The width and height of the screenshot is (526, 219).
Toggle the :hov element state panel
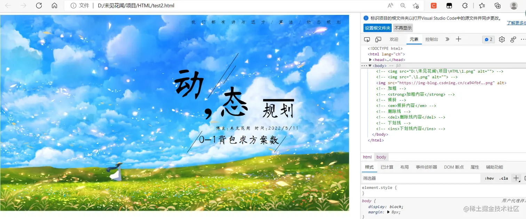click(x=489, y=178)
